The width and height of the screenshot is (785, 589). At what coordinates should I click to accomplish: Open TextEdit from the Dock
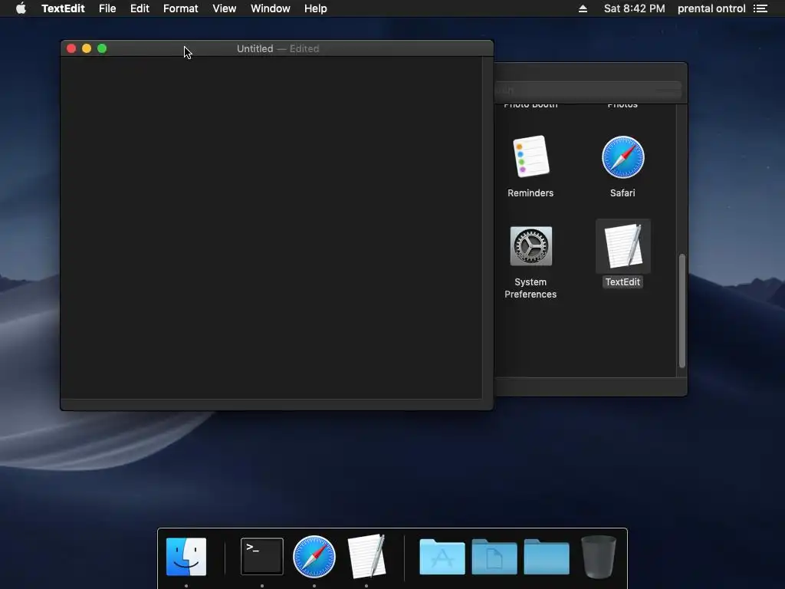point(366,556)
